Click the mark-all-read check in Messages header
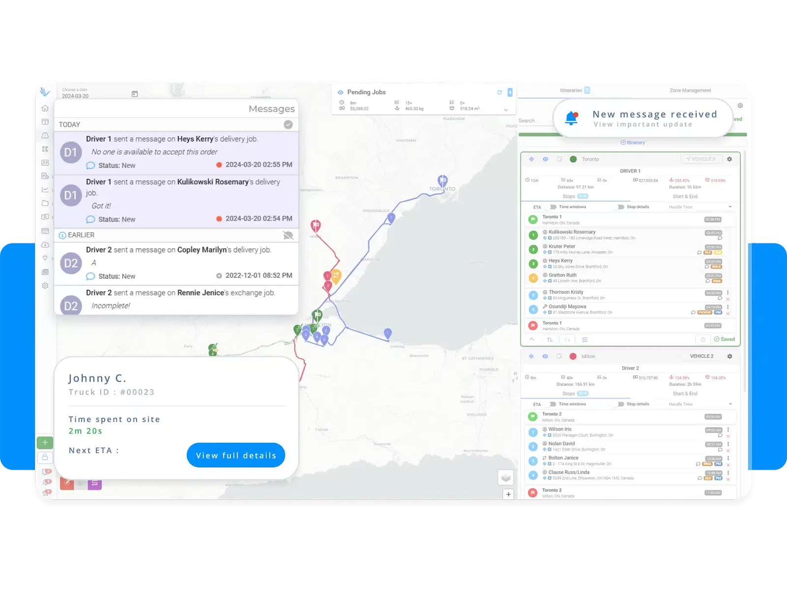Image resolution: width=787 pixels, height=590 pixels. (288, 124)
